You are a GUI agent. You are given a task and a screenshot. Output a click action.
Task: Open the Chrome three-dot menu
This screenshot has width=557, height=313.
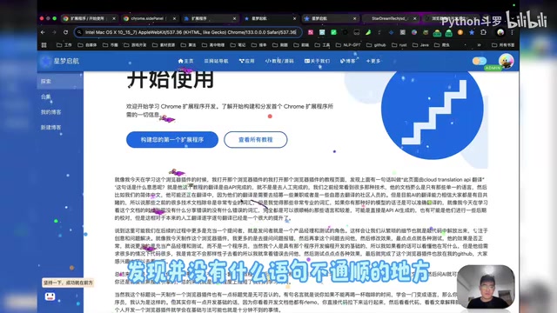point(512,32)
